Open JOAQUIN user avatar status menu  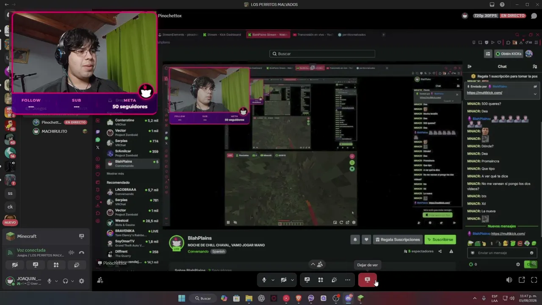[x=10, y=281]
